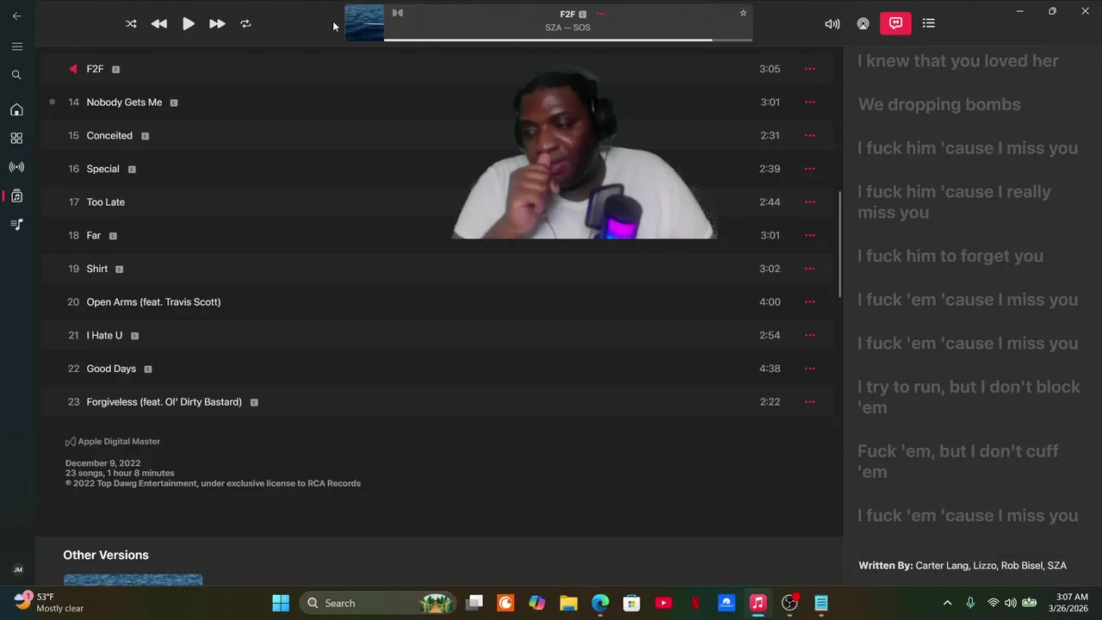Open more options for Good Days
Screen dimensions: 1102x620
tap(809, 369)
